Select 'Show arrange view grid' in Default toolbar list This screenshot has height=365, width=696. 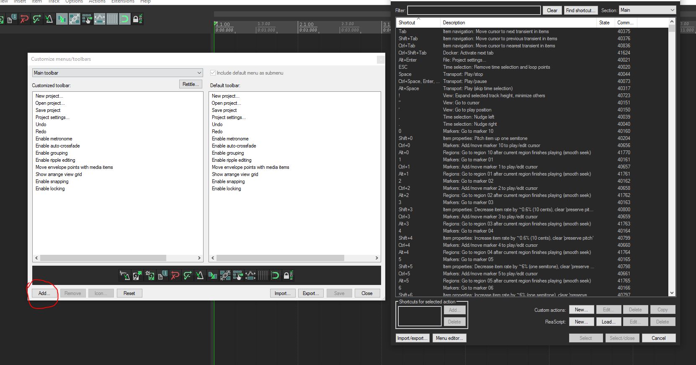pyautogui.click(x=235, y=174)
